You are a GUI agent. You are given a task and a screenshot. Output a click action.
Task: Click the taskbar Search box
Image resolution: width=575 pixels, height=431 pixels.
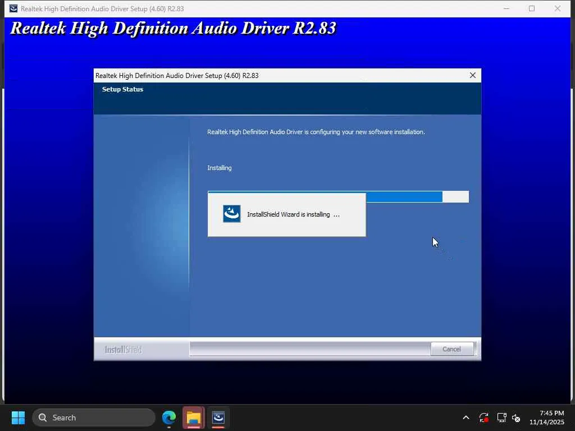click(94, 418)
